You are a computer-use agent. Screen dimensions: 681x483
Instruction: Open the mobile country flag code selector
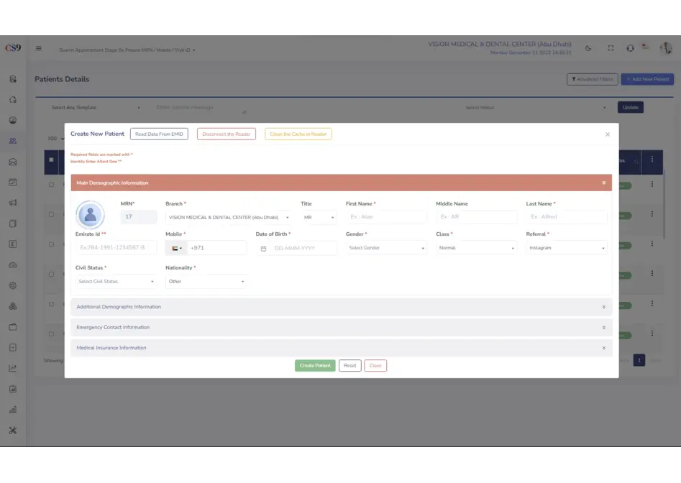(x=176, y=248)
